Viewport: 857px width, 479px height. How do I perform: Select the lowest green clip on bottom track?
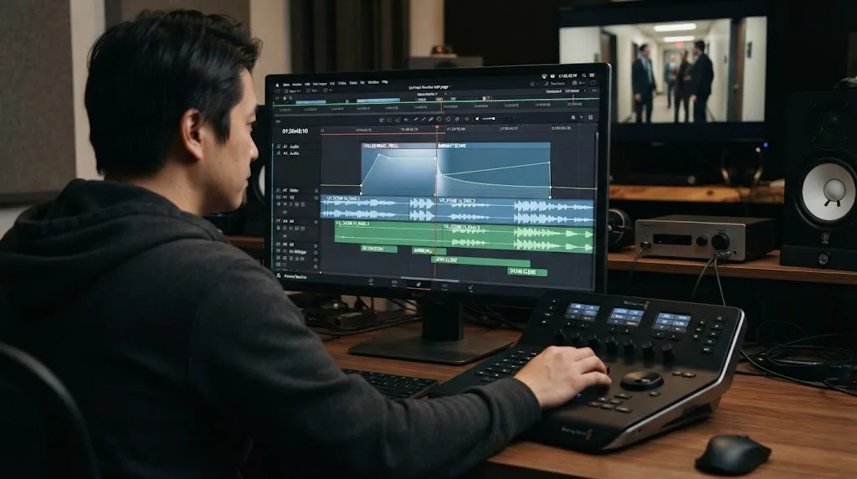[x=527, y=271]
